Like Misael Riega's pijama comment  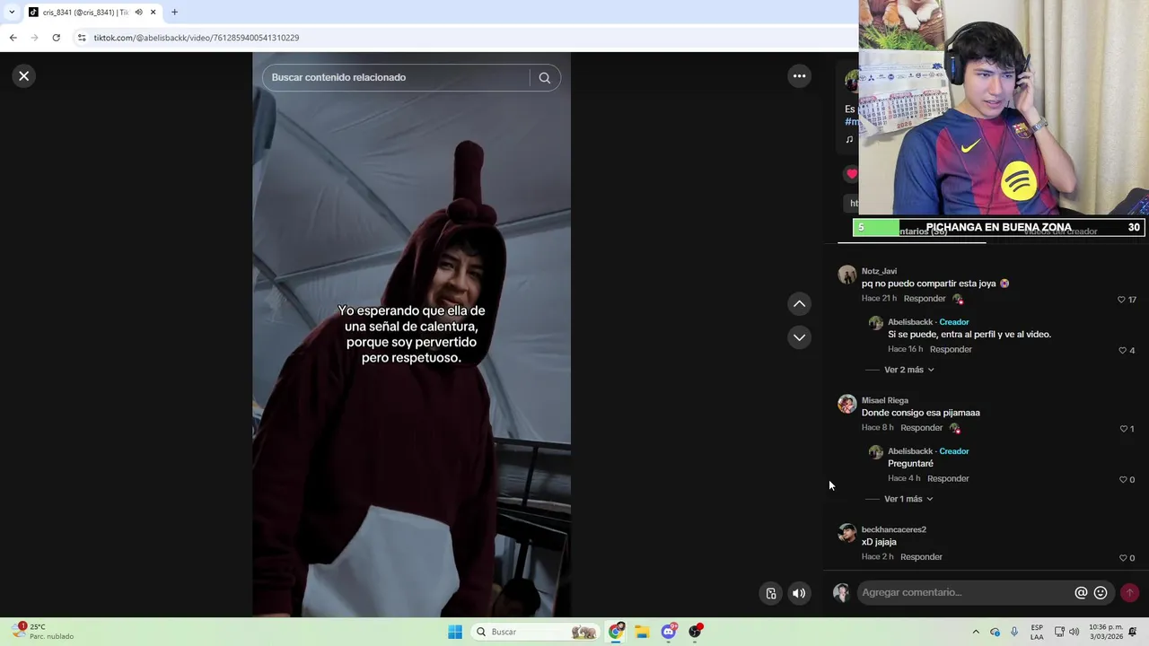click(1123, 429)
